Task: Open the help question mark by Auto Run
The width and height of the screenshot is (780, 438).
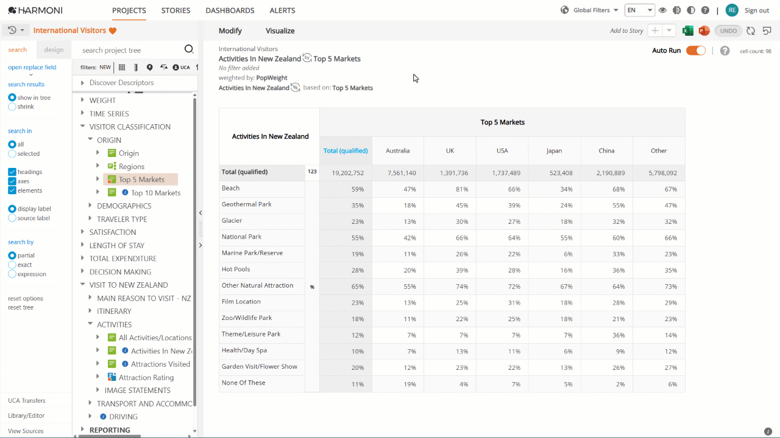Action: [725, 50]
